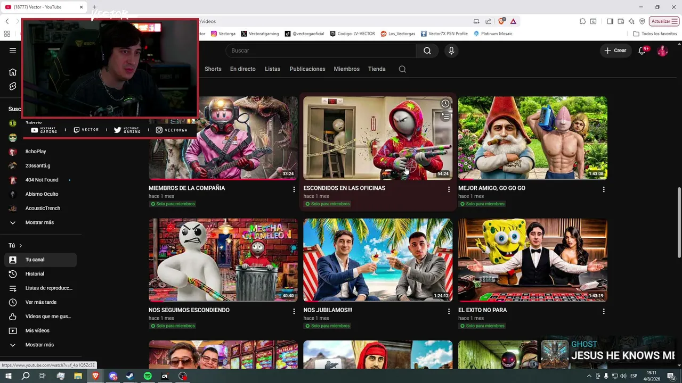Share this page via toolbar share icon

tap(489, 21)
